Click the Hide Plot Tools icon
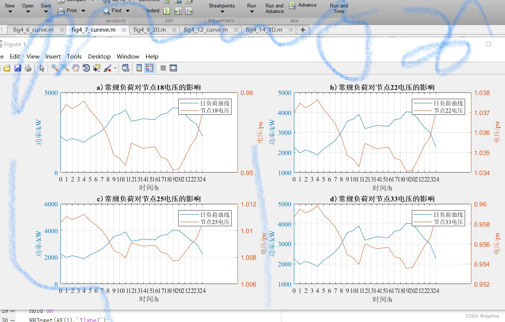Screen dimensions: 505x322 click(163, 68)
